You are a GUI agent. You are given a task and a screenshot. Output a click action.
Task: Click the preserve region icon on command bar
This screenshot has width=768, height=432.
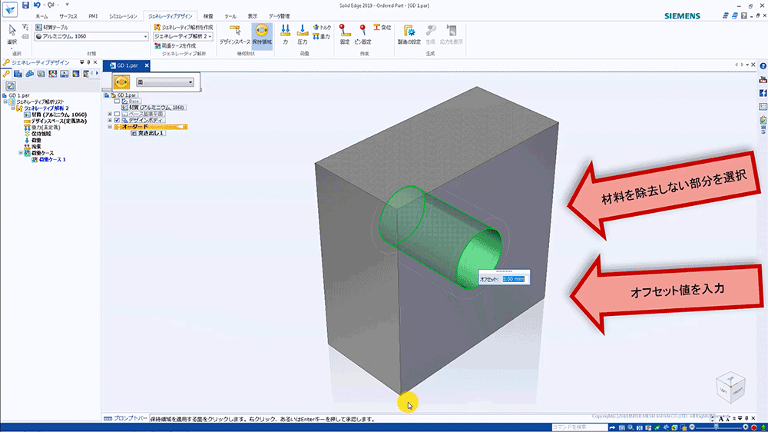coord(121,82)
